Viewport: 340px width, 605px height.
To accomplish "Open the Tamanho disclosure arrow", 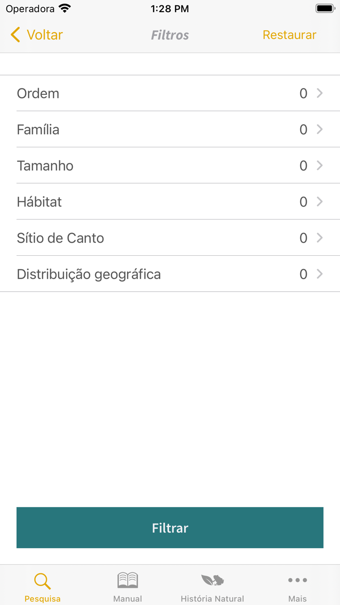I will pyautogui.click(x=319, y=165).
